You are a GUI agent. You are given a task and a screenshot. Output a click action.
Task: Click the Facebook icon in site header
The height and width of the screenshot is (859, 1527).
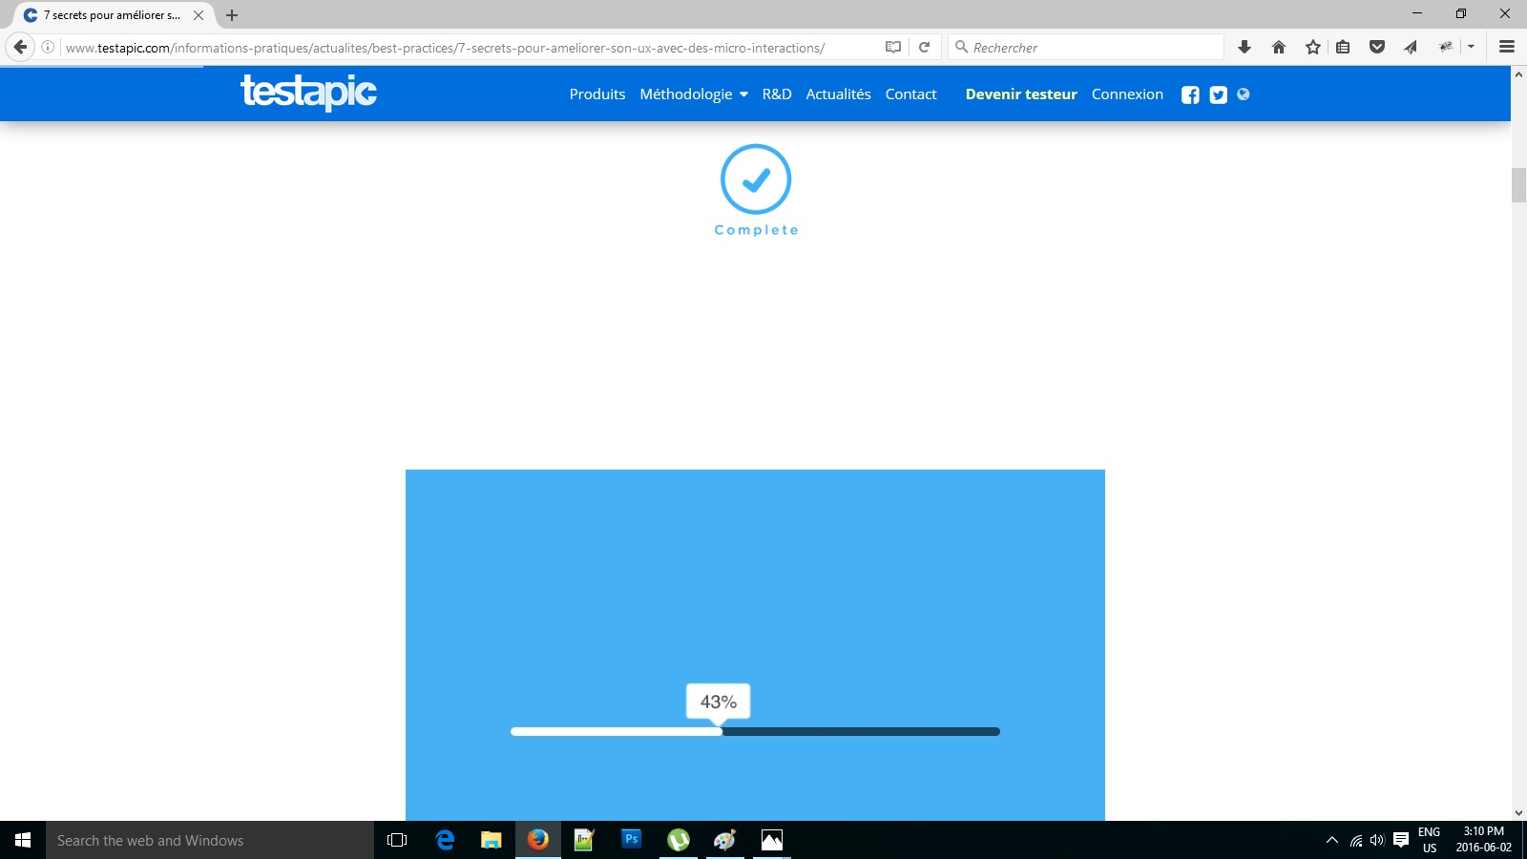[1190, 94]
